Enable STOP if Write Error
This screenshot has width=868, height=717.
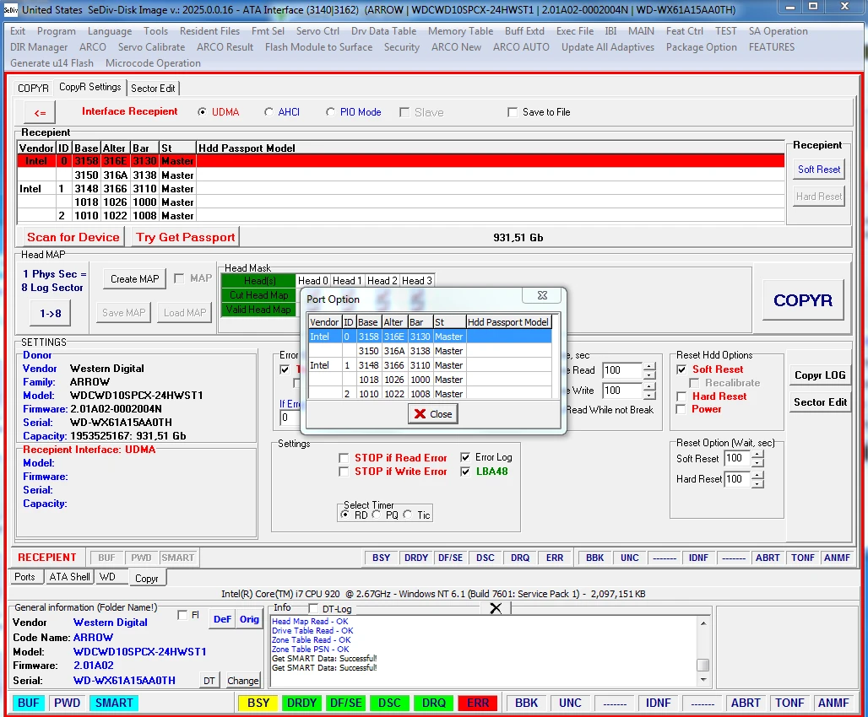(x=344, y=472)
